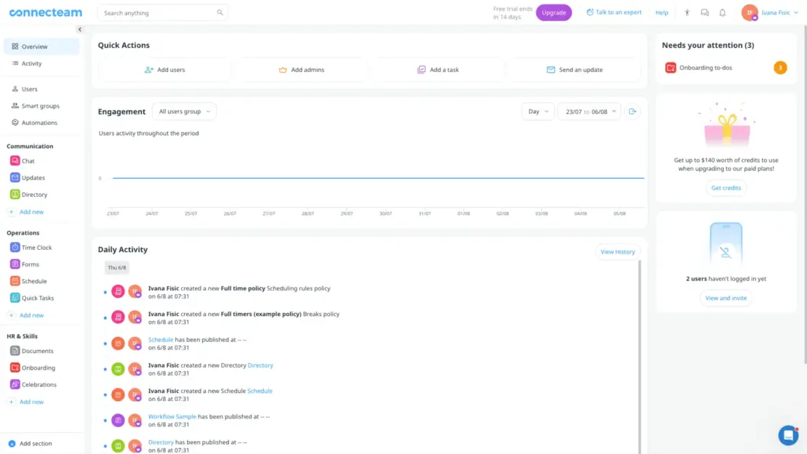Open Directory link in 'created a new Directory' row
The image size is (807, 454).
click(x=260, y=365)
